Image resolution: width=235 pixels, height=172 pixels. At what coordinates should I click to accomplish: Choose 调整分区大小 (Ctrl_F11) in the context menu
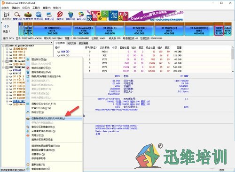point(54,104)
